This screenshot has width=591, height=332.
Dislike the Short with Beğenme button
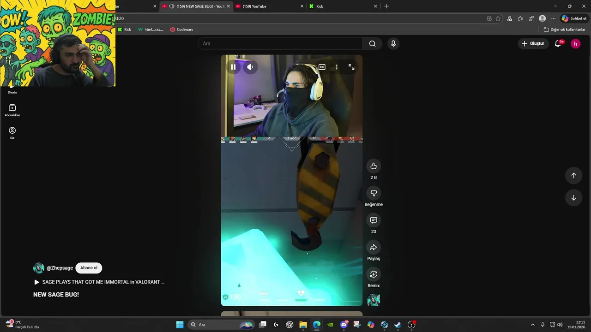[374, 193]
